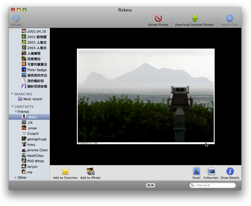Click the Filter by all search field

coord(213,185)
